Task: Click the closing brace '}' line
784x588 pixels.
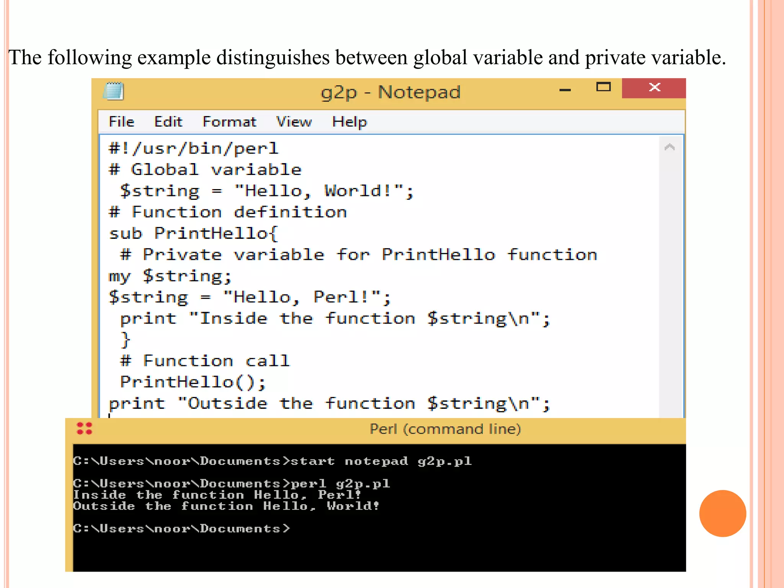Action: pos(125,340)
